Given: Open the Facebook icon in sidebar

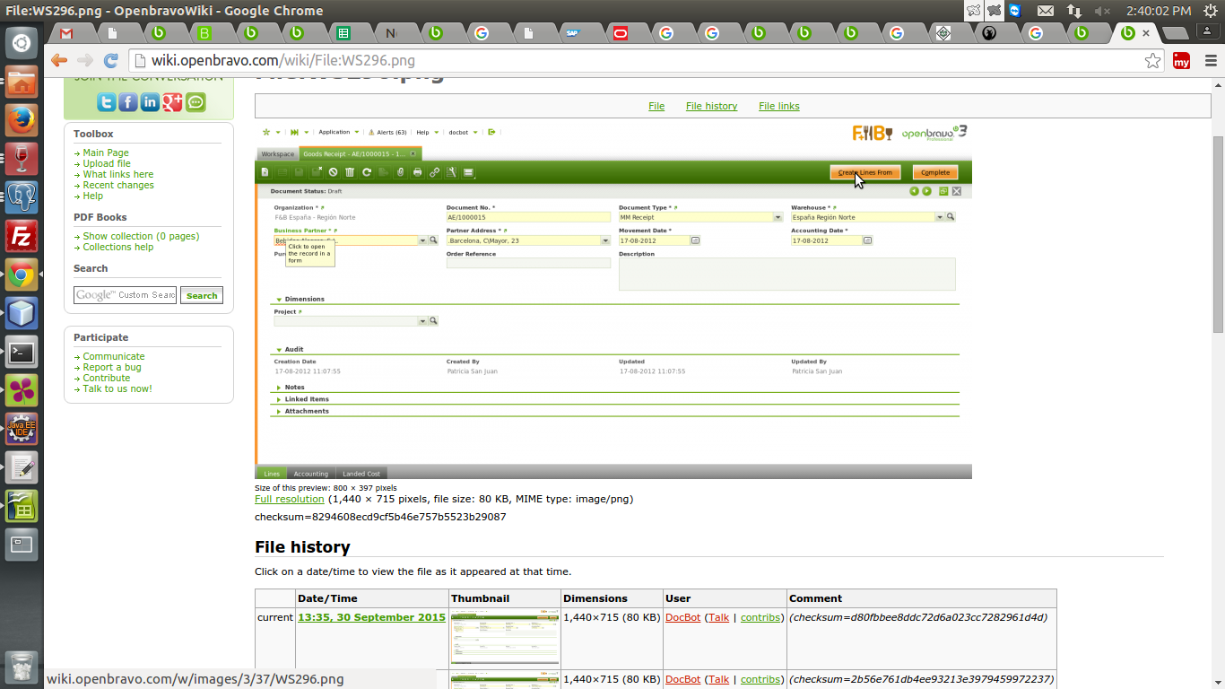Looking at the screenshot, I should click(x=128, y=102).
